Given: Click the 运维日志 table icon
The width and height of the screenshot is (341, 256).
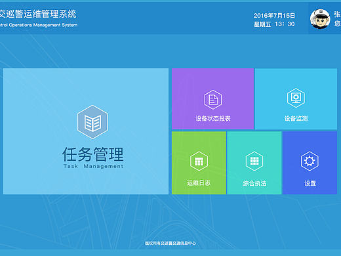Looking at the screenshot, I should (x=199, y=161).
